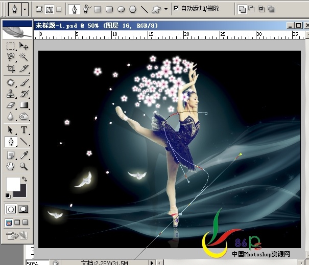Click status bar icon beside zoom field
The image size is (309, 265).
55,263
